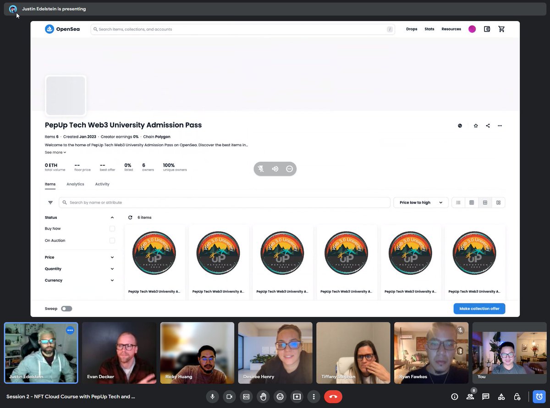The width and height of the screenshot is (550, 408).
Task: Open the meeting chat panel
Action: coord(486,397)
